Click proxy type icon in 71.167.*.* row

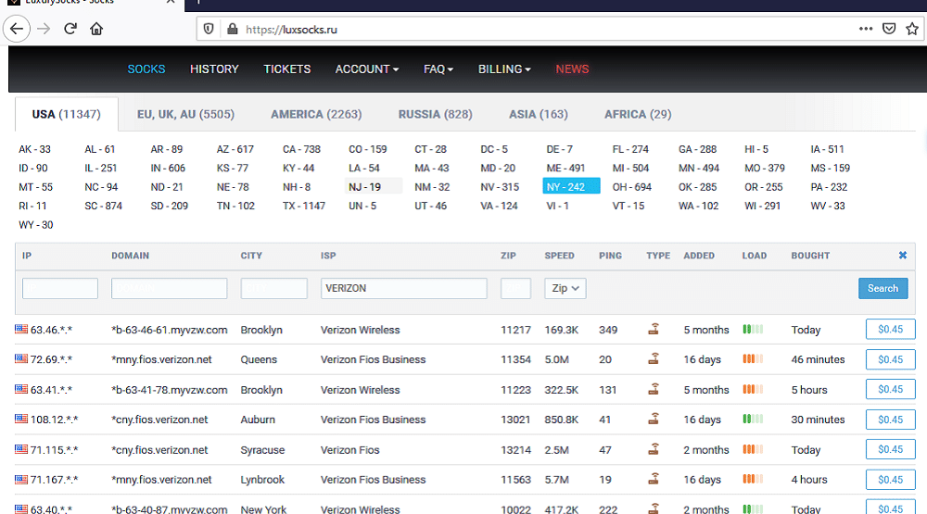[x=654, y=479]
